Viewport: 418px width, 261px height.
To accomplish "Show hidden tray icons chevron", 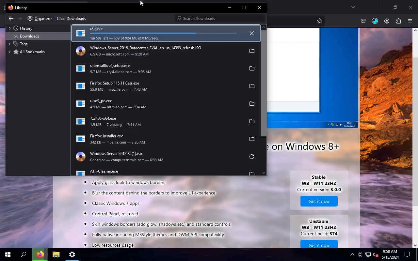I will tap(352, 254).
